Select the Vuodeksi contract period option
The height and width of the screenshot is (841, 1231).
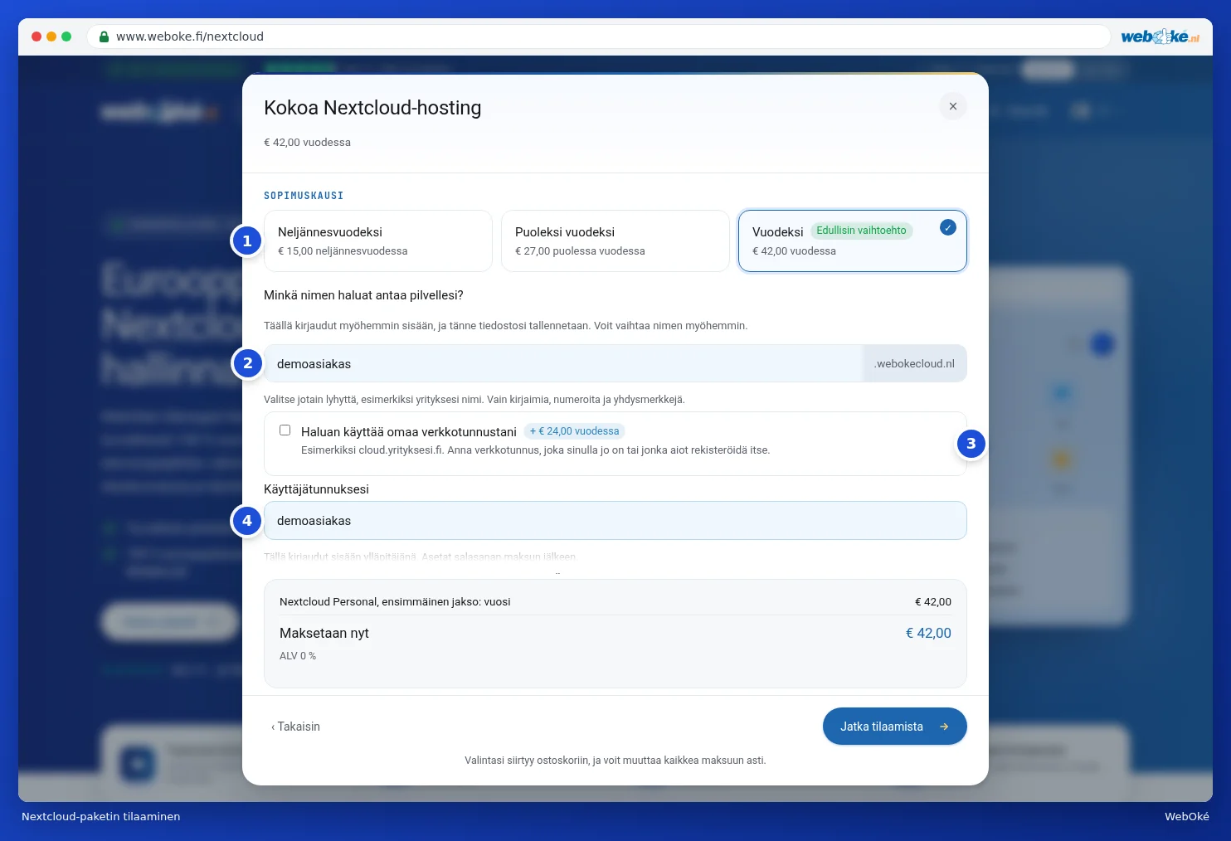point(853,241)
